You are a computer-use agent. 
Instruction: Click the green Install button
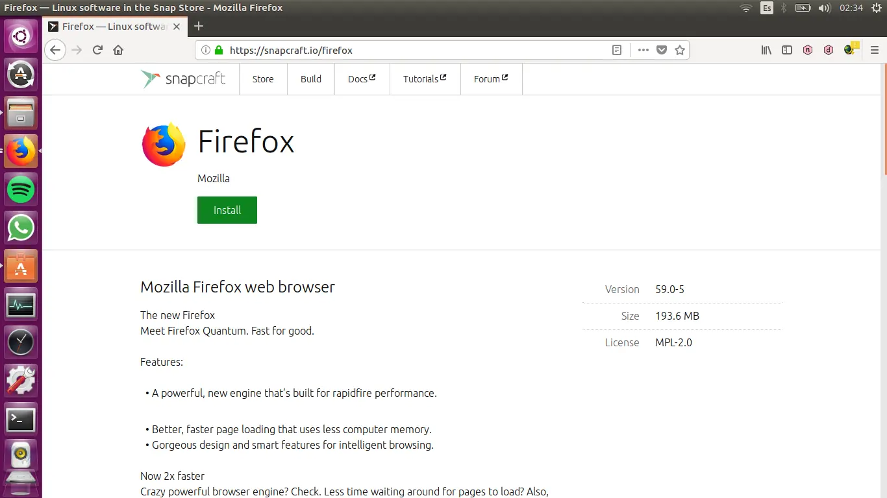227,210
